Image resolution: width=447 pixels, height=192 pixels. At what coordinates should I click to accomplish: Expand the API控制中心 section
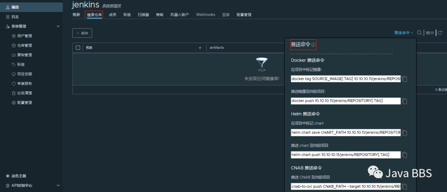(58, 185)
